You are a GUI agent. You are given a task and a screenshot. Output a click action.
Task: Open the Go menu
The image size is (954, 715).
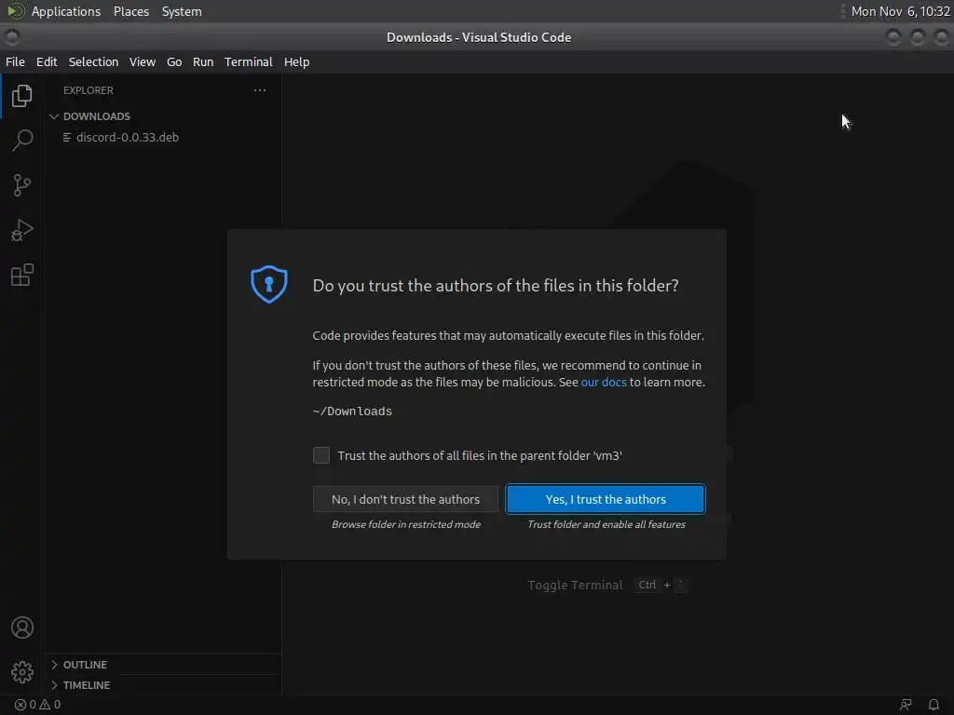(x=174, y=62)
